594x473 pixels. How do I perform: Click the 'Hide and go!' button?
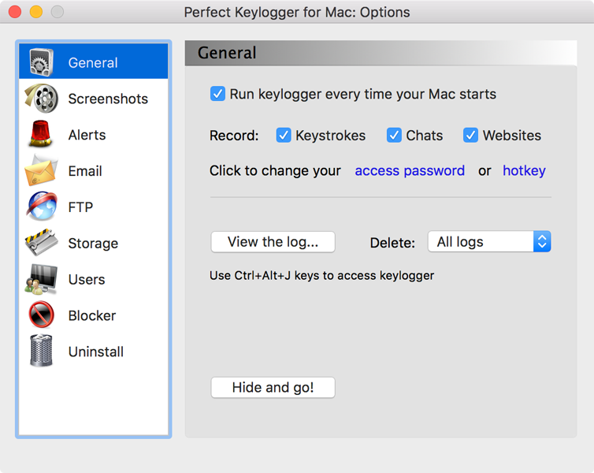pos(273,387)
